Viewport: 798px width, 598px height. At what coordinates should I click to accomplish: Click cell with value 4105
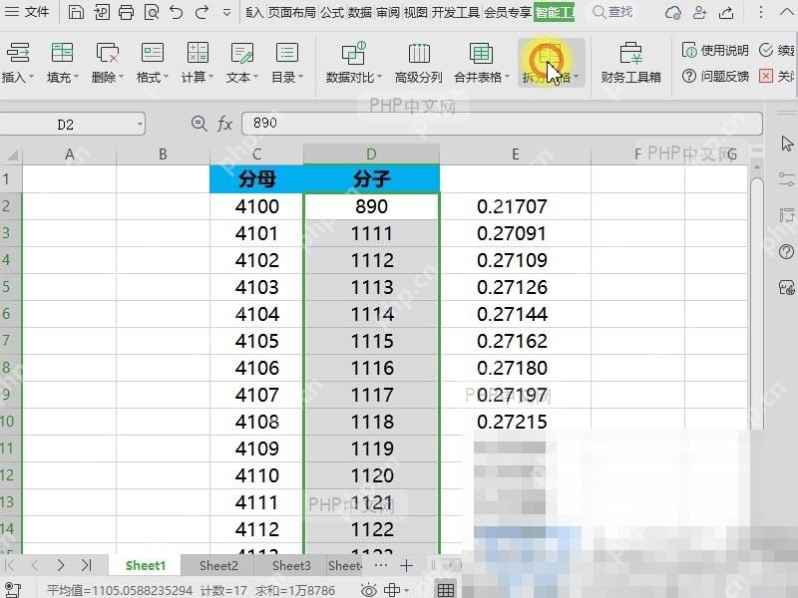(257, 341)
